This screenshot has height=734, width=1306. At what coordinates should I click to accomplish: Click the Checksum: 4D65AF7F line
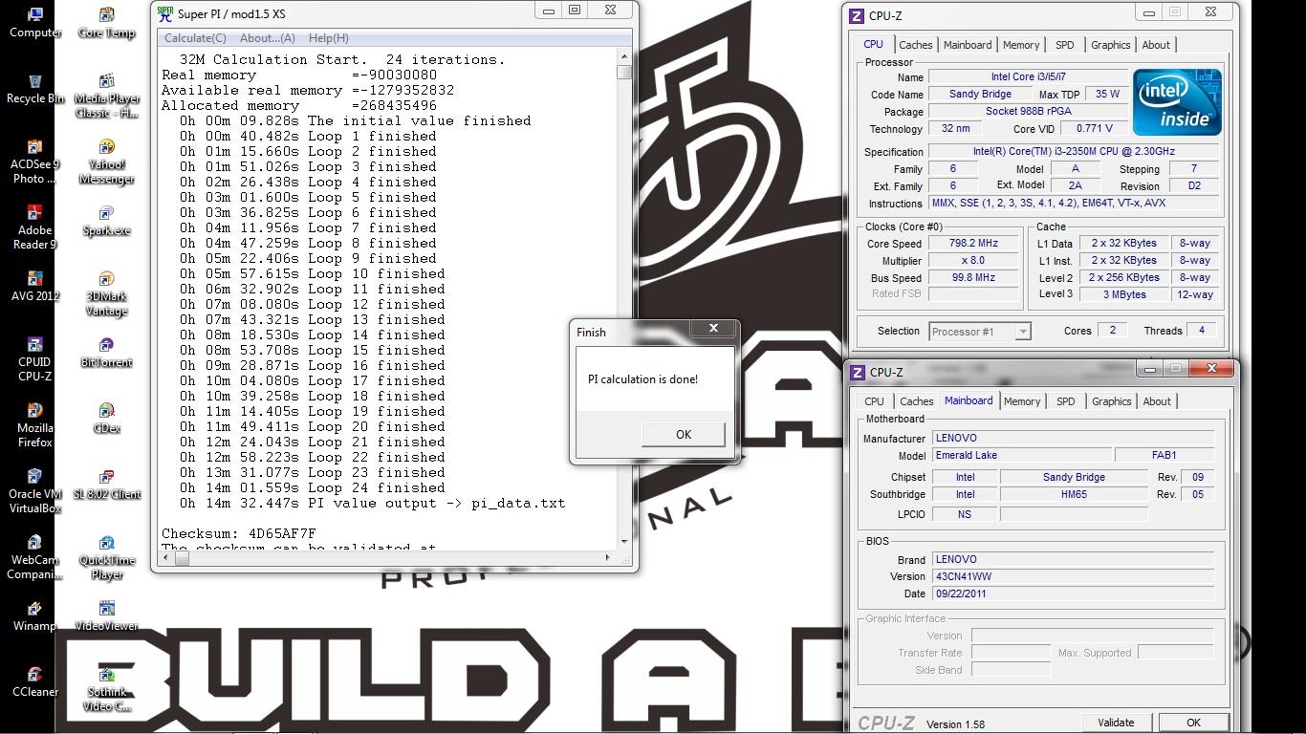tap(239, 533)
